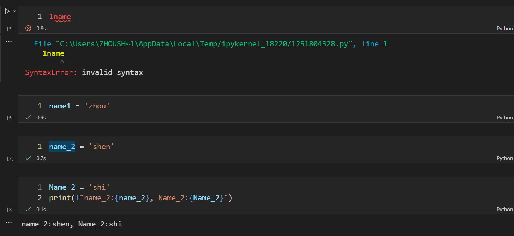Click execution count [8] label

point(10,210)
